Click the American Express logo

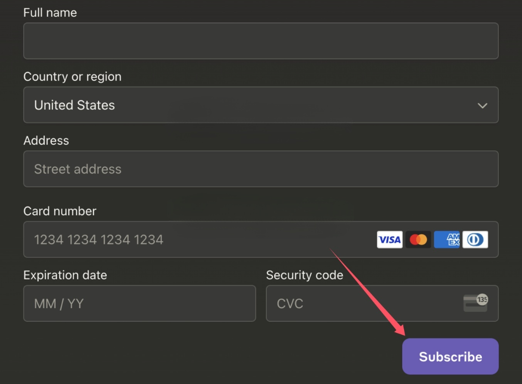click(x=447, y=239)
